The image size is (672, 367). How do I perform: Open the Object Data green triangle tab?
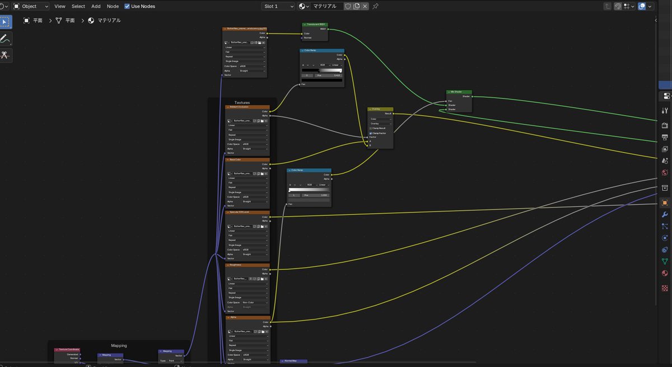coord(665,261)
